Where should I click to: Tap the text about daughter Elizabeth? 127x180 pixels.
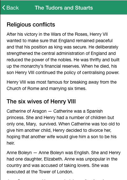(35, 159)
